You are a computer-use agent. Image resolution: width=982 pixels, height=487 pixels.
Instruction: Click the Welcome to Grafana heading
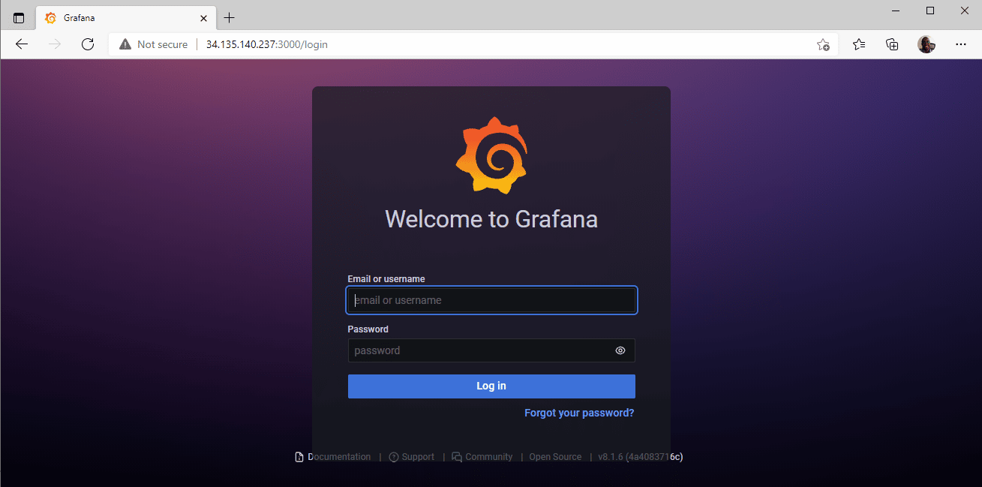coord(491,219)
